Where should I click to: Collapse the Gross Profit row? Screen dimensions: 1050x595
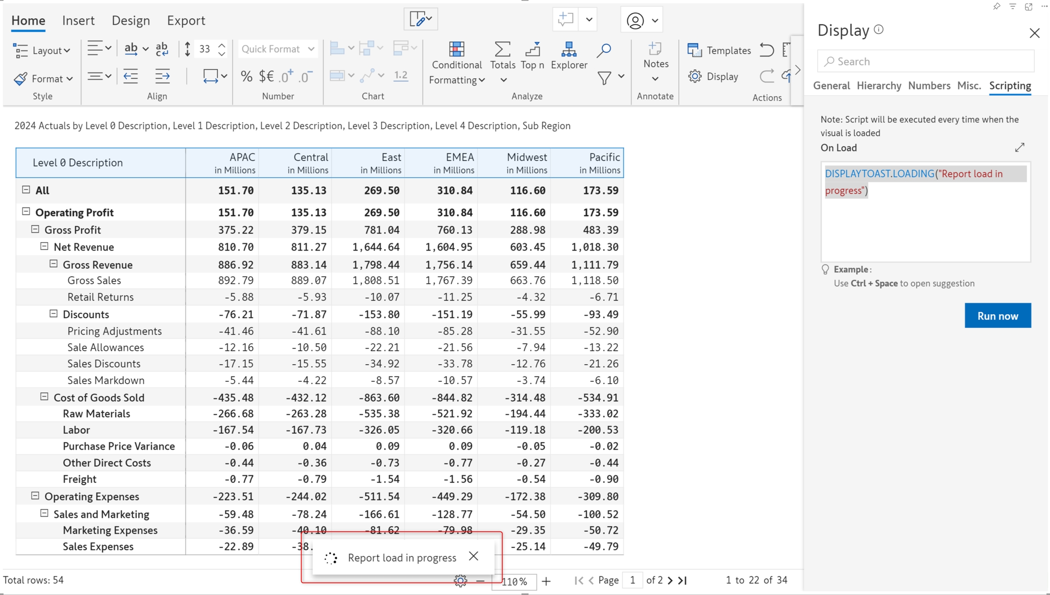(x=35, y=229)
